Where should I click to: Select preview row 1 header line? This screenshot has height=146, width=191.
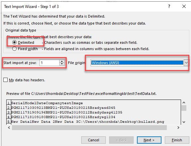pos(47,103)
